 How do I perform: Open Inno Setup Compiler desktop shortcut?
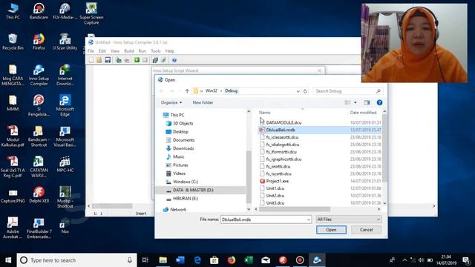coord(39,75)
